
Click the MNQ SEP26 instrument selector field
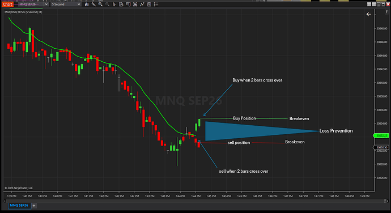[31, 4]
